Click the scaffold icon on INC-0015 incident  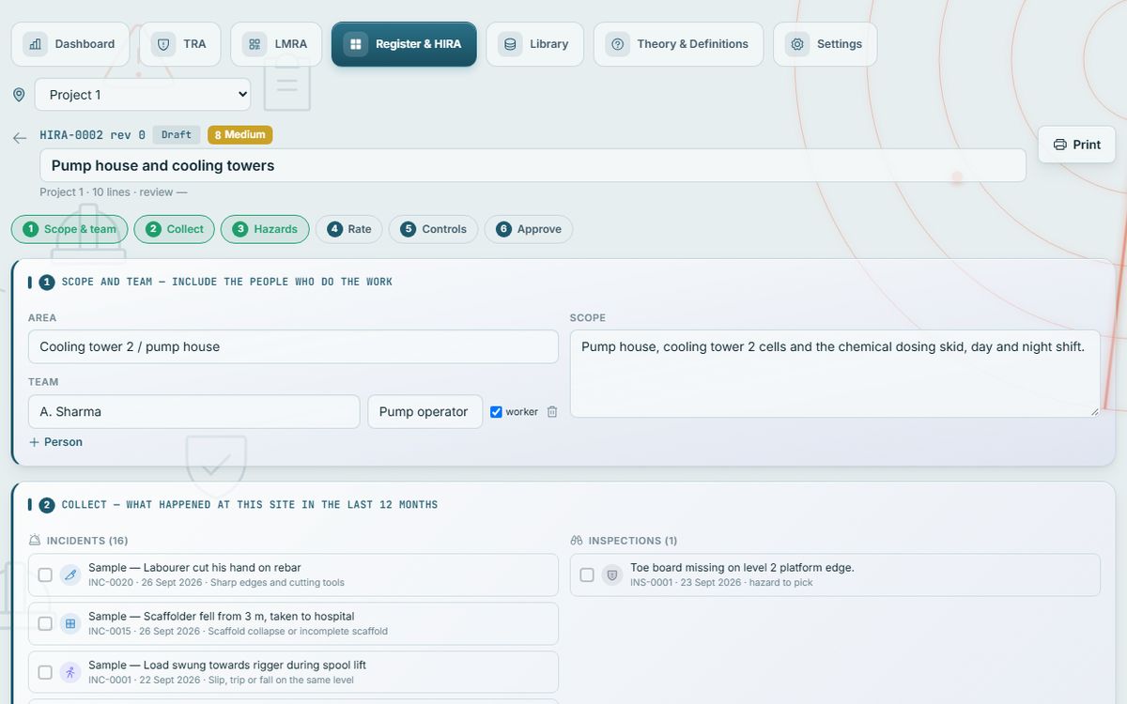(x=70, y=623)
